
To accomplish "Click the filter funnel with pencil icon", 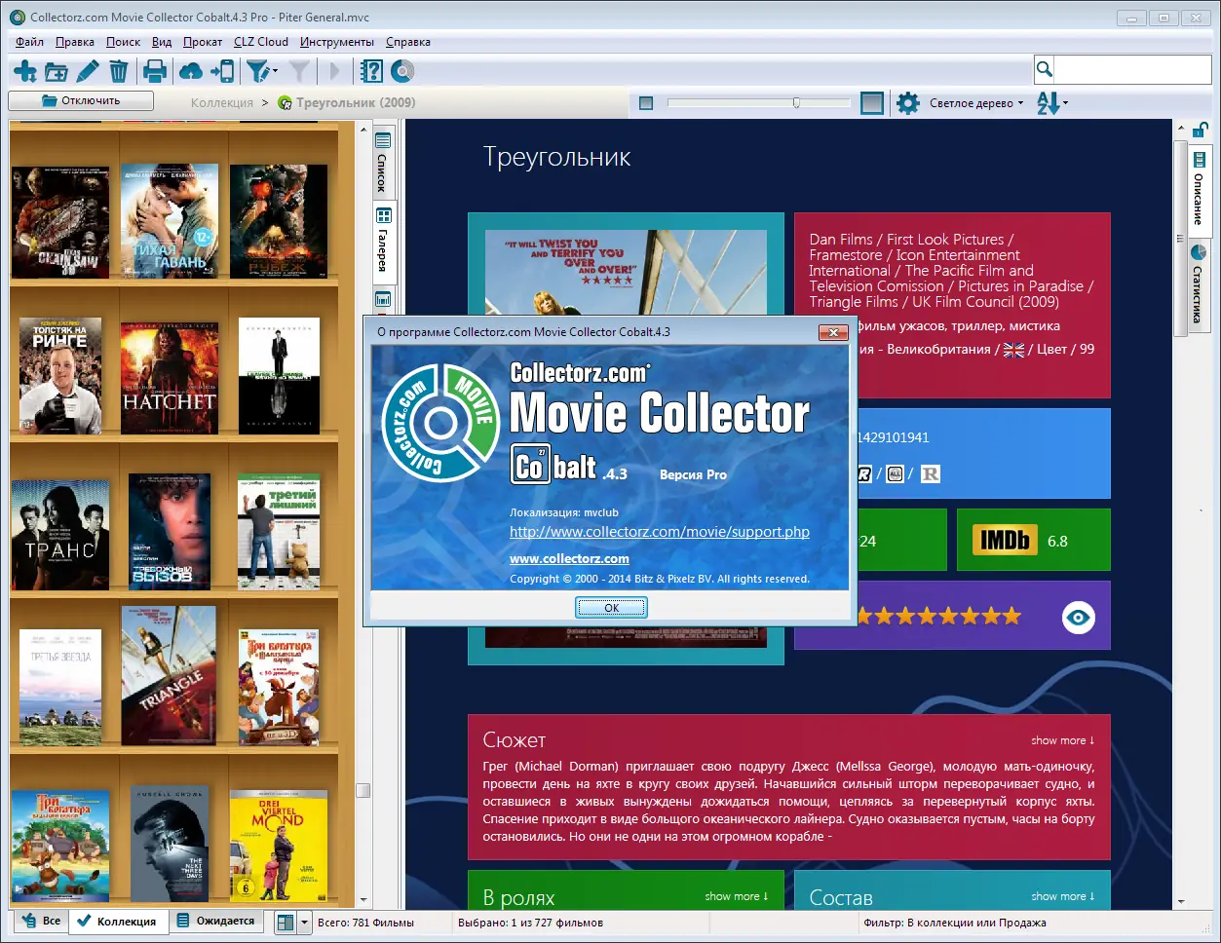I will [x=257, y=71].
